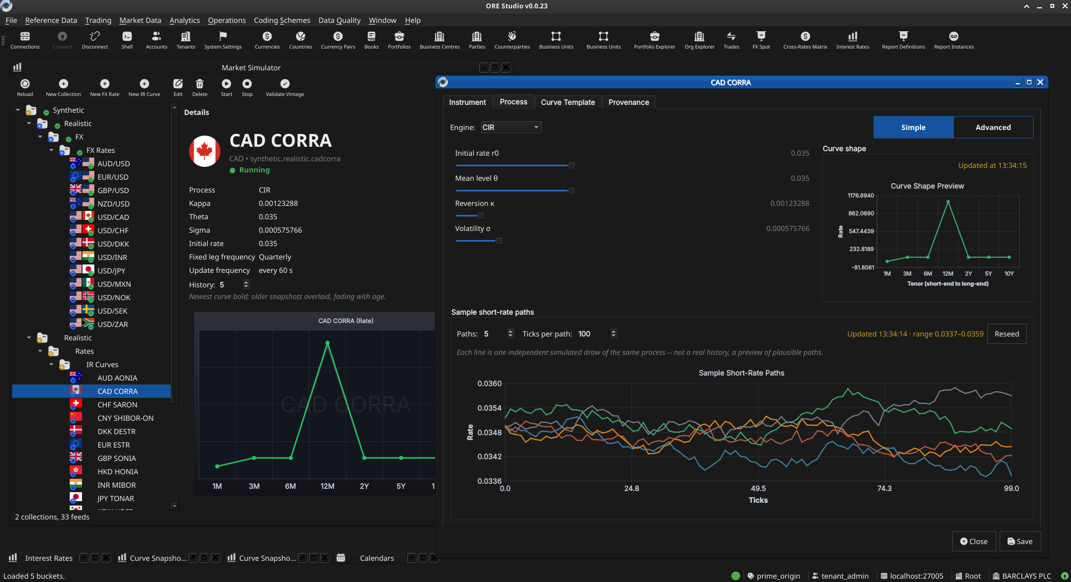Create a New Collection in simulator
1071x582 pixels.
(x=64, y=88)
